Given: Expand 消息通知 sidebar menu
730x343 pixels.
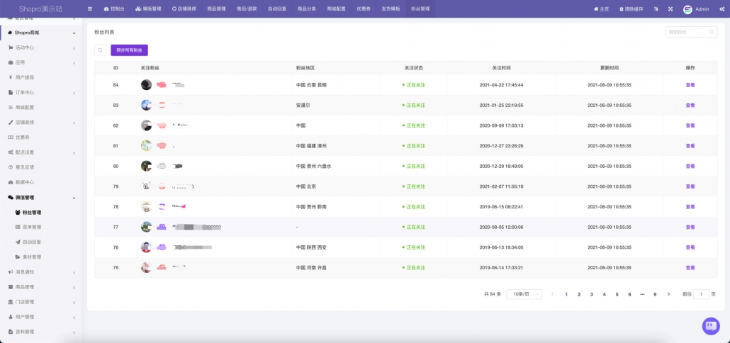Looking at the screenshot, I should (x=42, y=272).
